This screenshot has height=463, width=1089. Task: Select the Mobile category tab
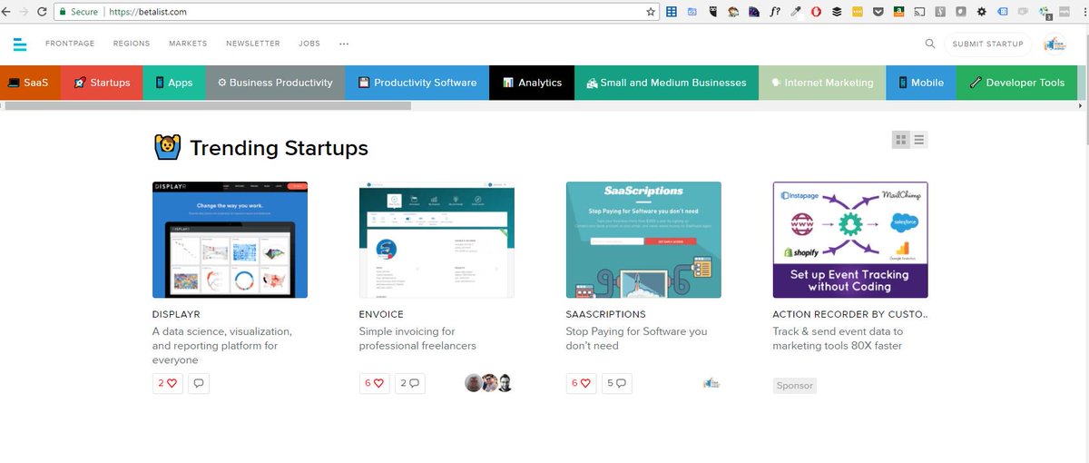pyautogui.click(x=921, y=83)
